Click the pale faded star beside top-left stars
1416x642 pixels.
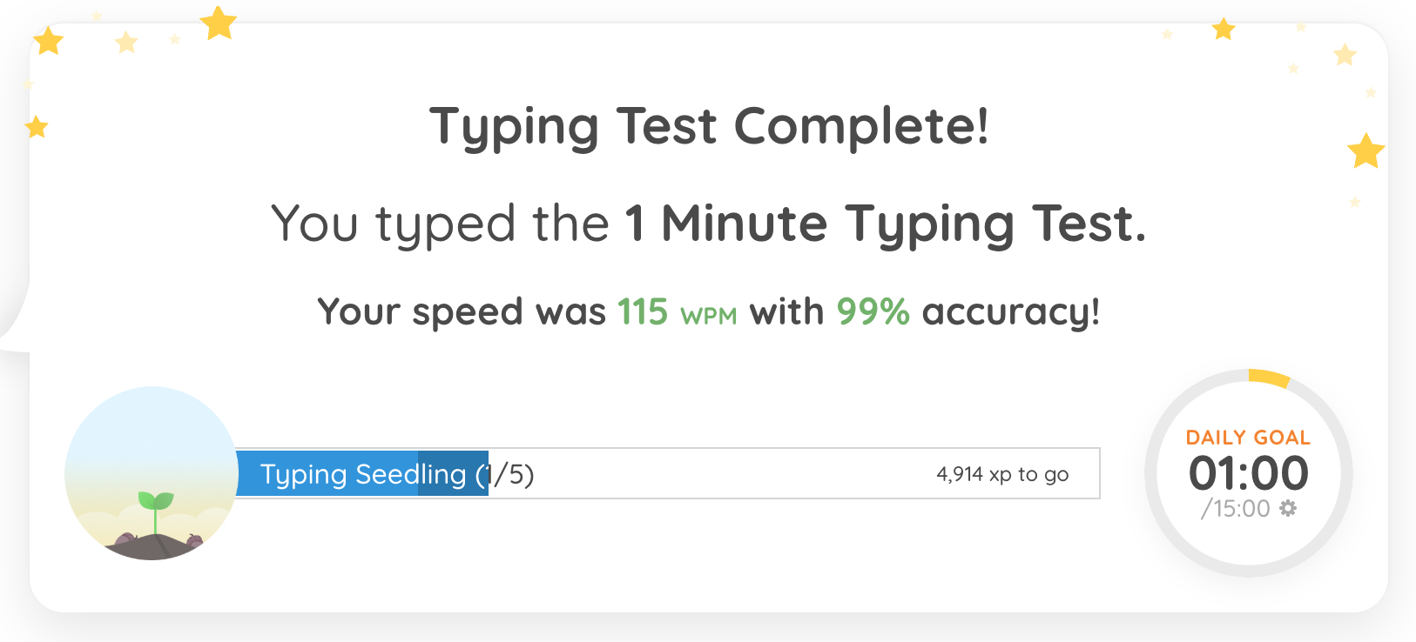coord(126,42)
